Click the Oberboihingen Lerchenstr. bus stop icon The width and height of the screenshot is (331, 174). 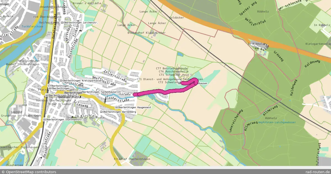[62, 23]
